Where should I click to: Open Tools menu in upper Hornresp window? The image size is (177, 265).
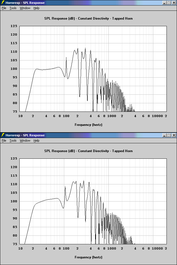[x=13, y=8]
